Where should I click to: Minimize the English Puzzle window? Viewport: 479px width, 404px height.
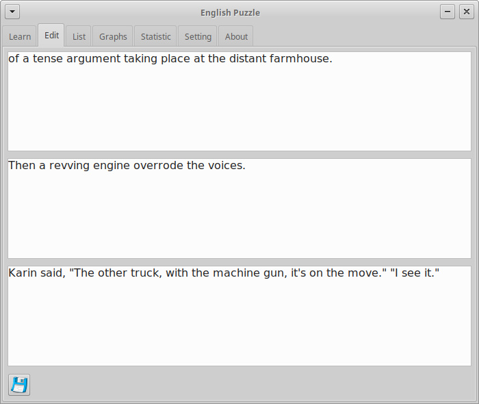pos(448,12)
